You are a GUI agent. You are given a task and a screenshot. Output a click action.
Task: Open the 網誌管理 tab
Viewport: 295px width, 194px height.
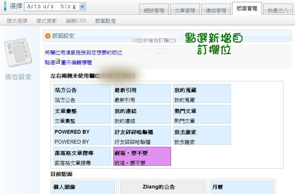(x=154, y=10)
